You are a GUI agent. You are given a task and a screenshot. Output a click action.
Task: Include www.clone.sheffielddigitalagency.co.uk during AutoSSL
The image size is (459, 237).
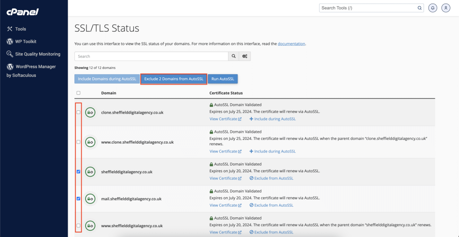coord(273,151)
